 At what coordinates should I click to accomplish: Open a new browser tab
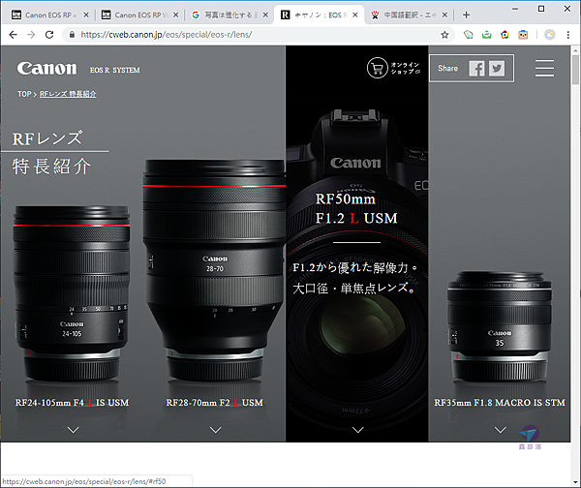(466, 15)
